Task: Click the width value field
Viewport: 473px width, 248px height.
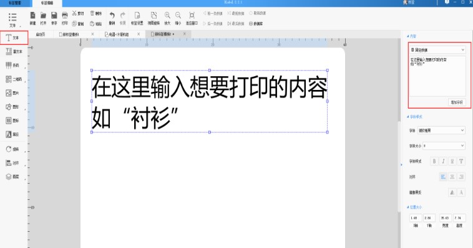Action: click(446, 218)
